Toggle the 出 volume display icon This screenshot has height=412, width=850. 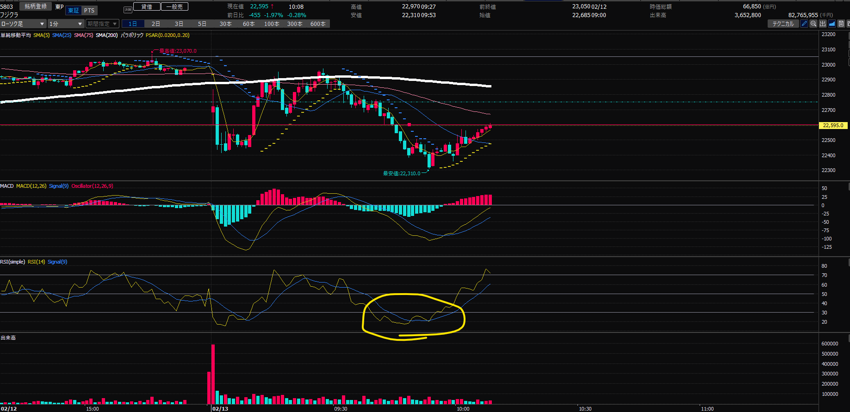(823, 24)
